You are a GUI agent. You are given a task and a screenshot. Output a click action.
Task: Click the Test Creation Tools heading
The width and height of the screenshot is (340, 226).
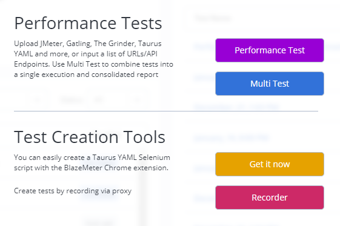90,137
